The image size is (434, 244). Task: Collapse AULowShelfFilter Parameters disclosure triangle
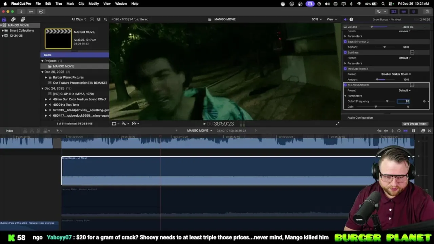click(345, 96)
